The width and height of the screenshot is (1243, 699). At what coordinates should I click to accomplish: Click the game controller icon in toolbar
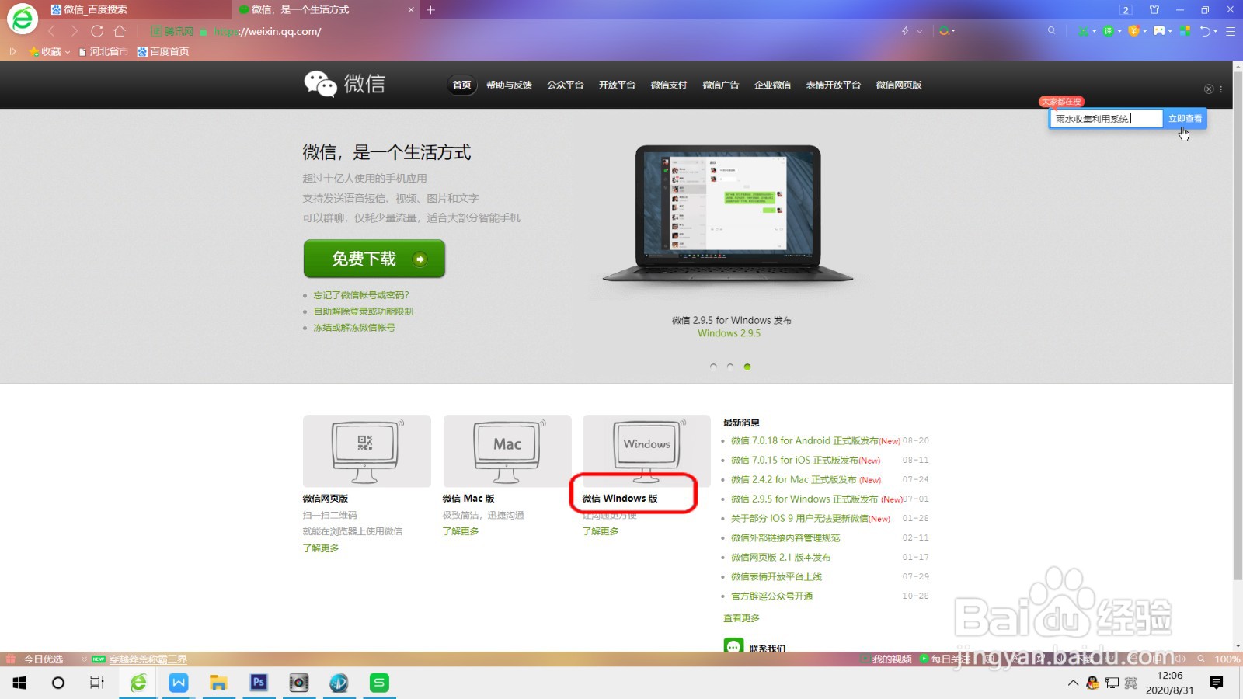[1159, 31]
